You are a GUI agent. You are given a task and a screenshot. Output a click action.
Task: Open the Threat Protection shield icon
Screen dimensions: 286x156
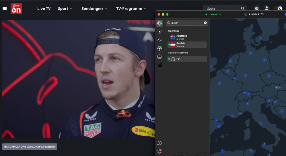pyautogui.click(x=159, y=32)
